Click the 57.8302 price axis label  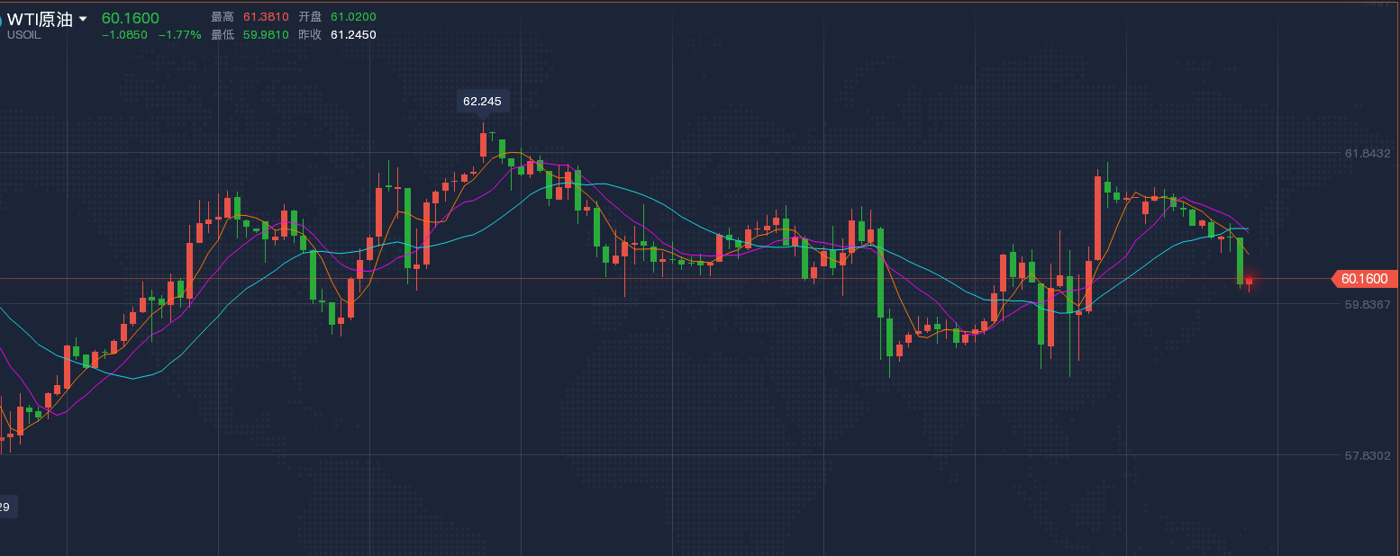pos(1367,456)
